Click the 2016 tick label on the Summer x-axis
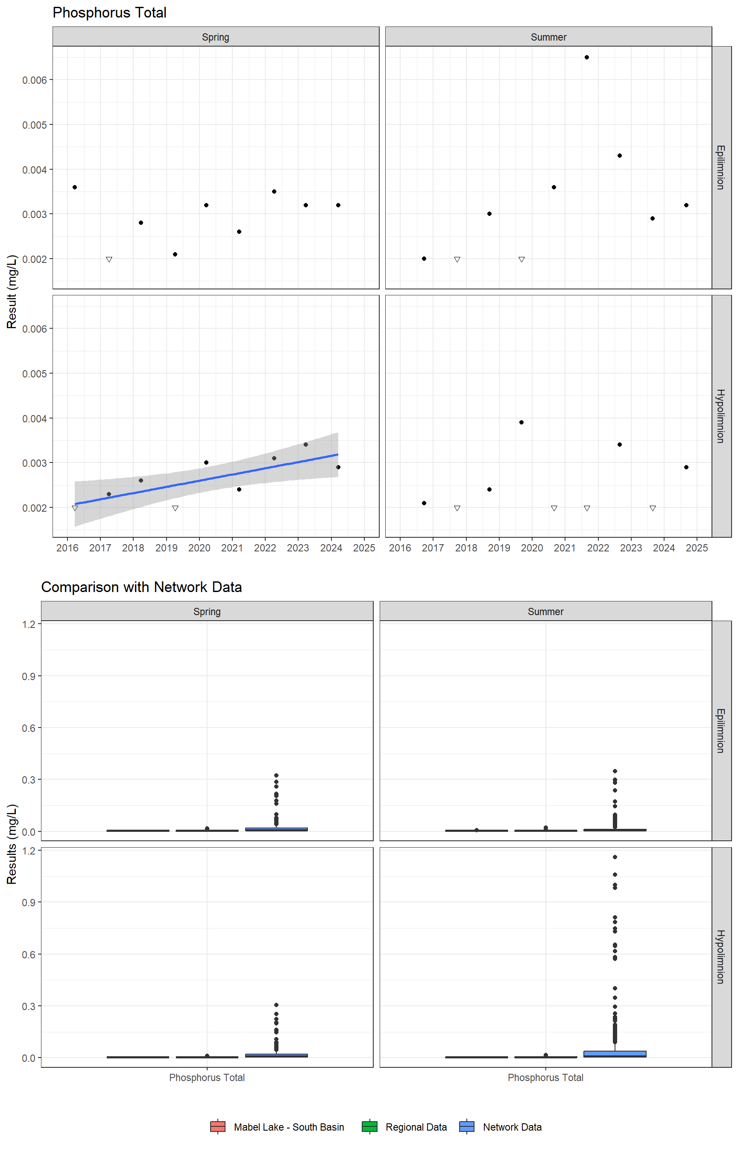This screenshot has width=738, height=1149. click(x=400, y=548)
